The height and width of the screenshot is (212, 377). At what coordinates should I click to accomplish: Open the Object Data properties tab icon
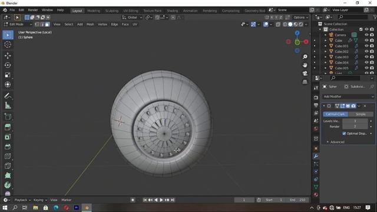316,187
